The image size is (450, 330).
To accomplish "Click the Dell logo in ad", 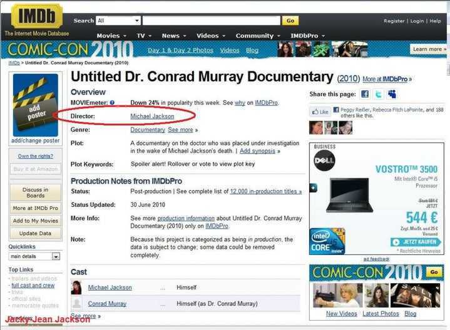I will [x=324, y=161].
